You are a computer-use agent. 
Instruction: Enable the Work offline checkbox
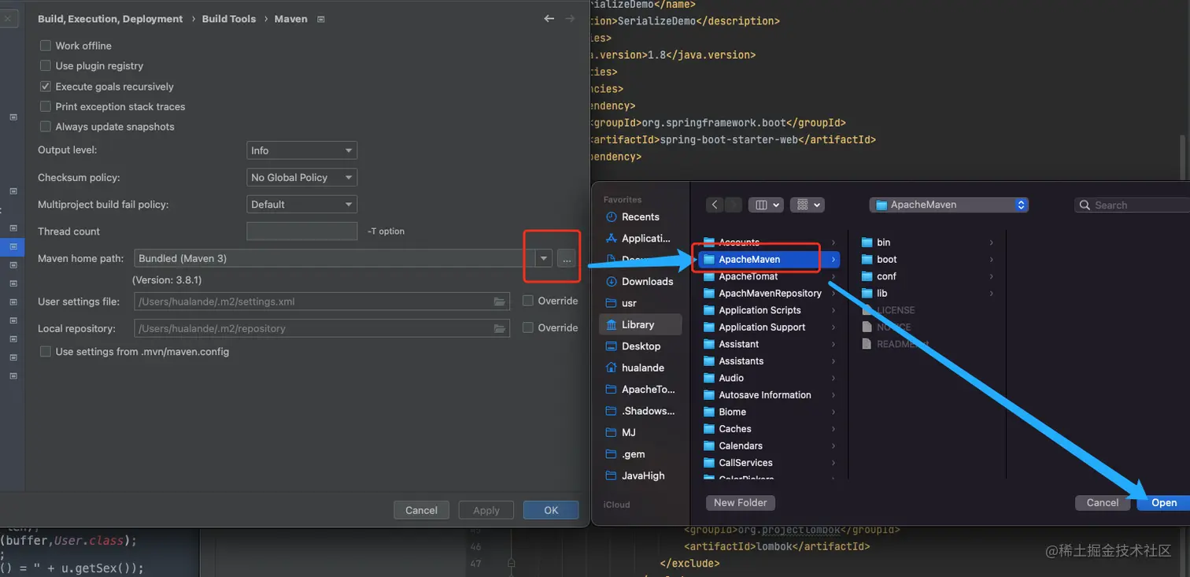point(46,46)
